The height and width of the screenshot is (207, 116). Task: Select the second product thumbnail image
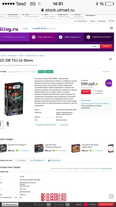tap(8, 124)
